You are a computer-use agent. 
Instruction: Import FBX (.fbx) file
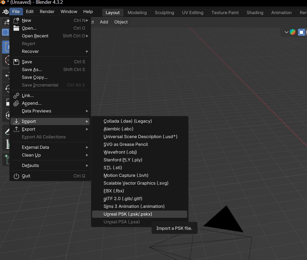pyautogui.click(x=140, y=191)
